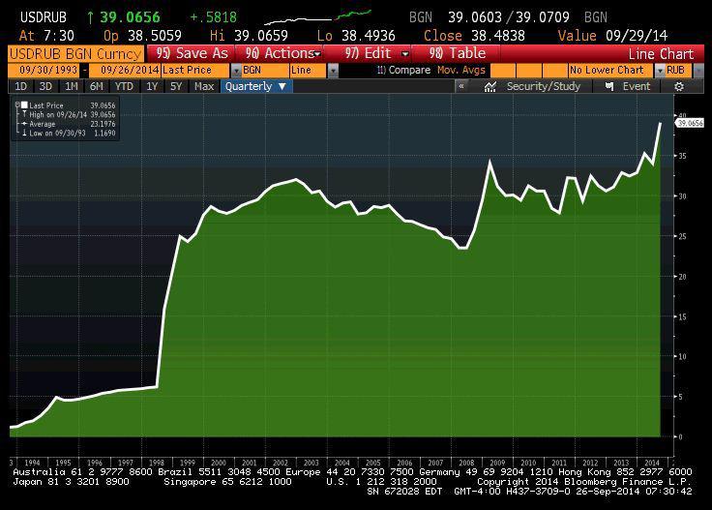Image resolution: width=712 pixels, height=510 pixels.
Task: Collapse the legend using its box toggle
Action: [15, 105]
